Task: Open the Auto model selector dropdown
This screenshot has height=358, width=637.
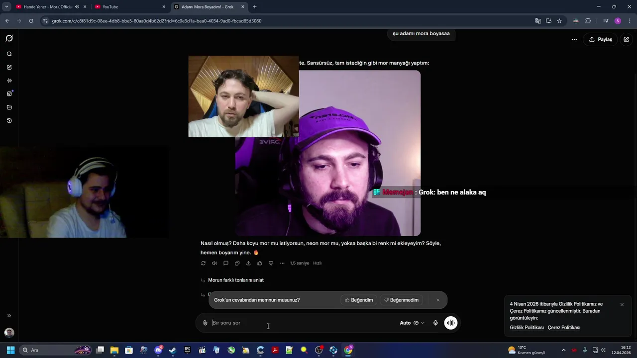Action: (412, 323)
